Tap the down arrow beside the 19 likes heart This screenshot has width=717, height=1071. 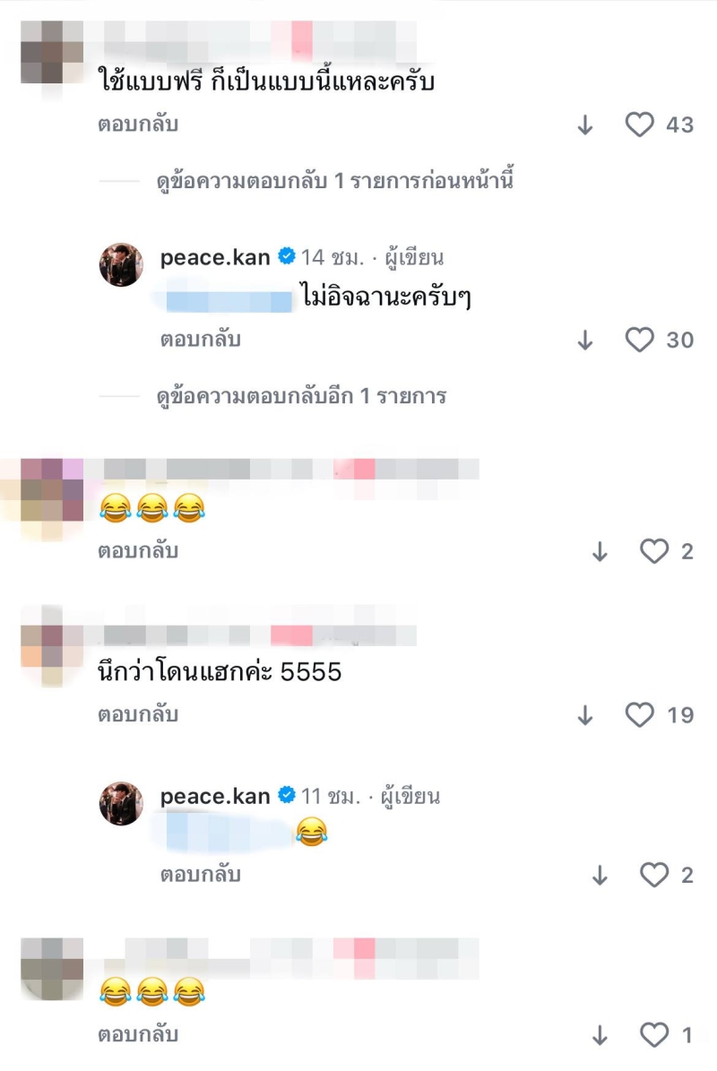pyautogui.click(x=585, y=715)
